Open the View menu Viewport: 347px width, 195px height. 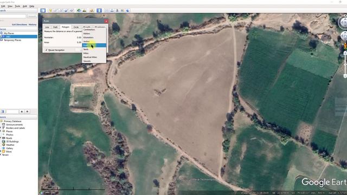click(10, 6)
